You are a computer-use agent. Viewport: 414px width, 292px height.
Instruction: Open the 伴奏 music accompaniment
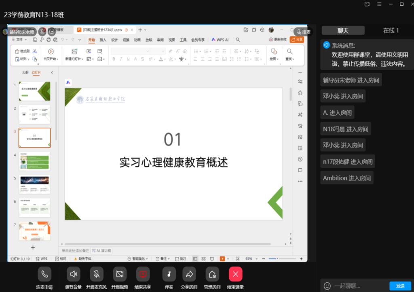pos(169,274)
